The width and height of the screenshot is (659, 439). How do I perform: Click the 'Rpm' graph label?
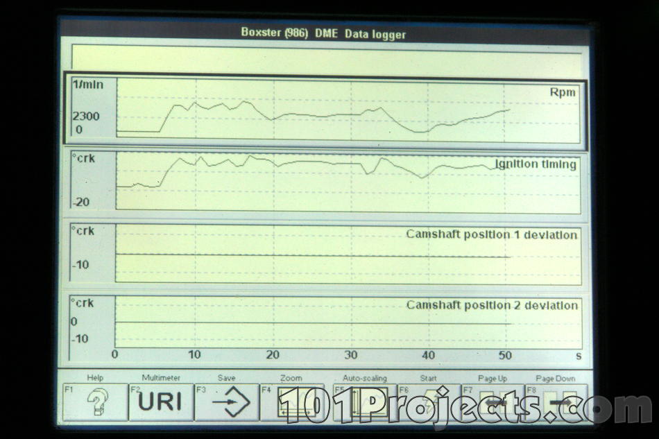click(x=563, y=92)
